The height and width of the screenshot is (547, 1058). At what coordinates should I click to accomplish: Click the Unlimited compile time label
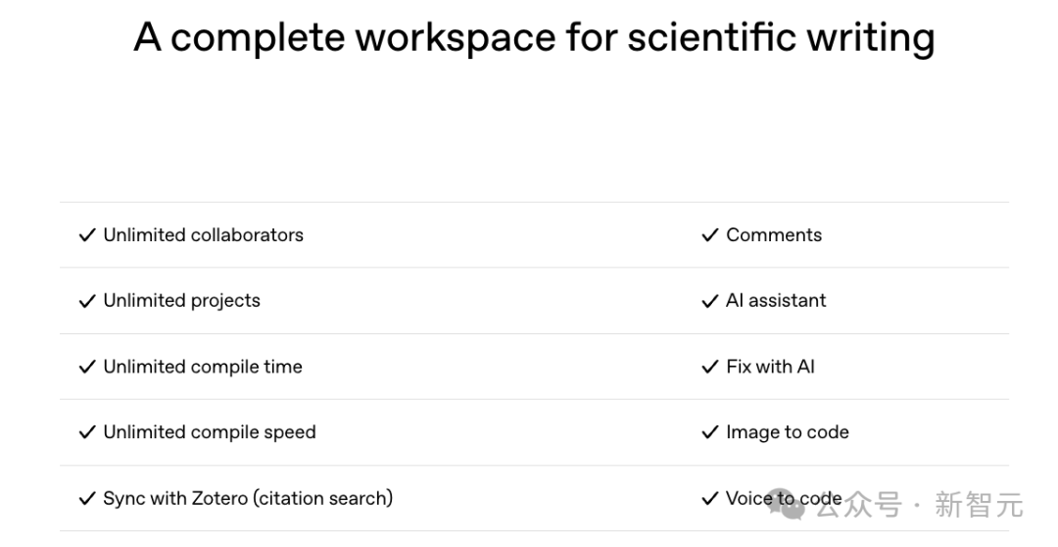tap(203, 367)
